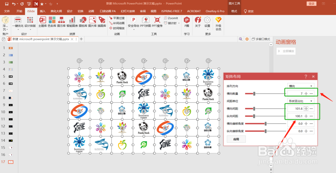Select slide 17 thumbnail
Screen dimensions: 336x173
(10, 162)
